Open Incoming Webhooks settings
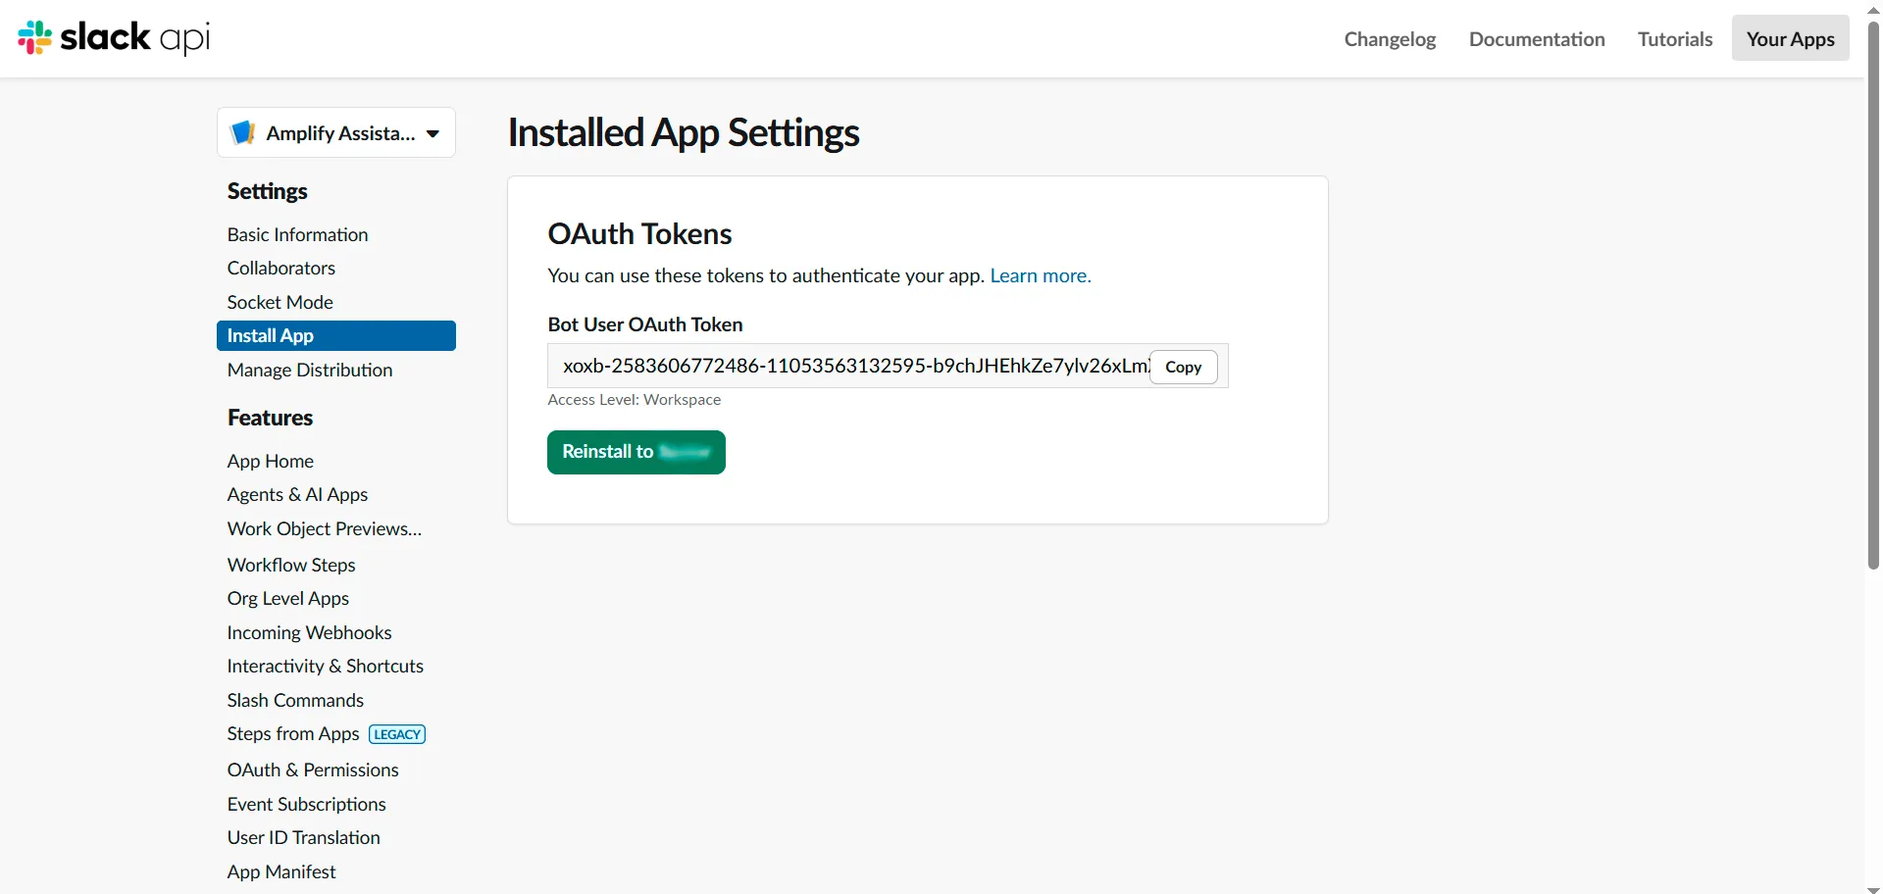This screenshot has width=1883, height=894. tap(309, 632)
